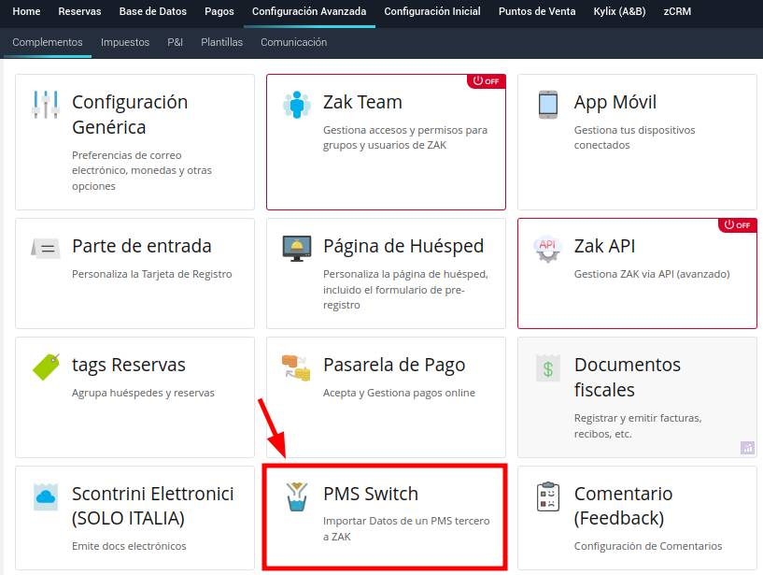Open the Documentos fiscales title
763x575 pixels.
point(628,377)
